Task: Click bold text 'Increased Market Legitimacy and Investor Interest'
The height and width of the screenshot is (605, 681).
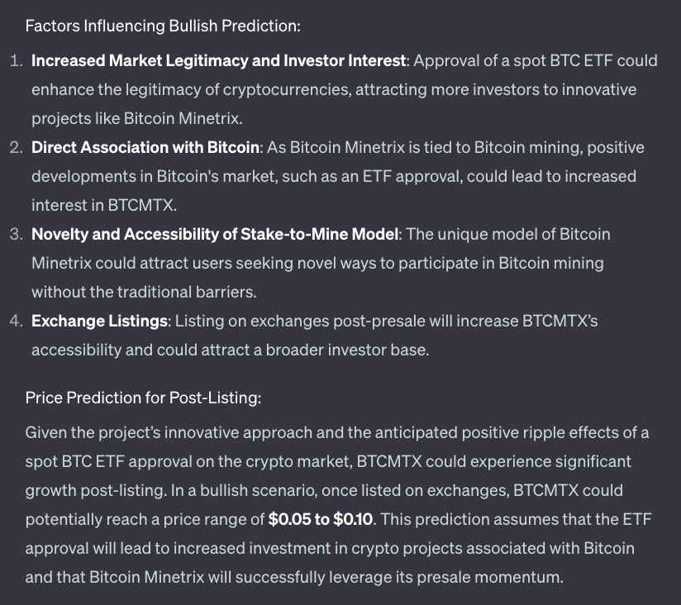Action: click(218, 61)
